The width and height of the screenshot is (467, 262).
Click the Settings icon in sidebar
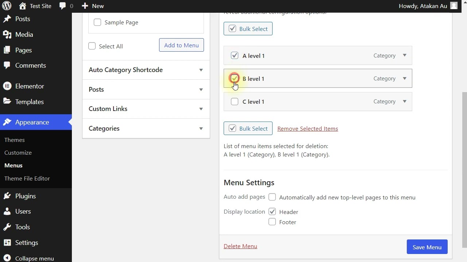click(7, 243)
